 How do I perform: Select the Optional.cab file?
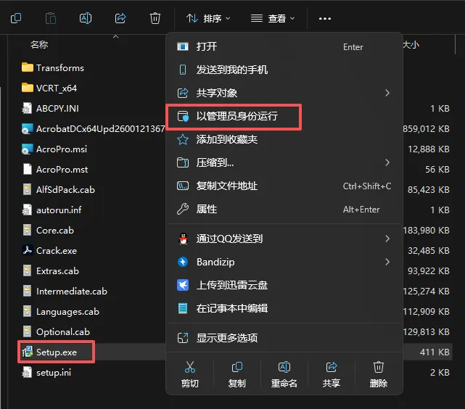(x=56, y=332)
